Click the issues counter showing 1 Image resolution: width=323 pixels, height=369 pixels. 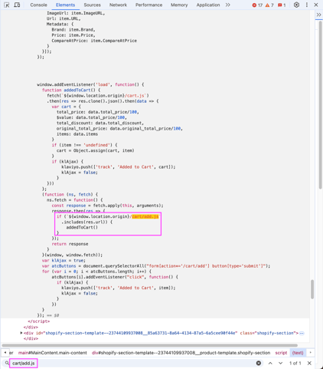(x=282, y=5)
